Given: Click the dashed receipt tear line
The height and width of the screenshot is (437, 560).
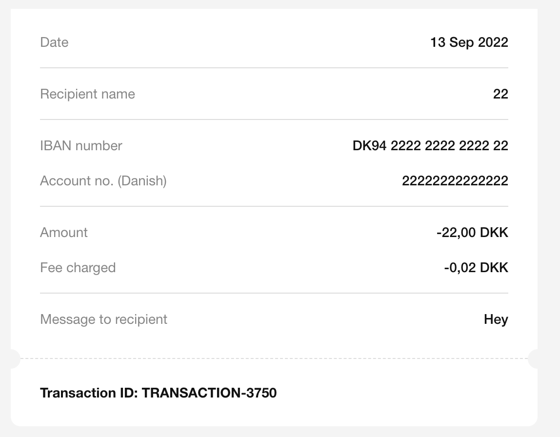Looking at the screenshot, I should (273, 358).
